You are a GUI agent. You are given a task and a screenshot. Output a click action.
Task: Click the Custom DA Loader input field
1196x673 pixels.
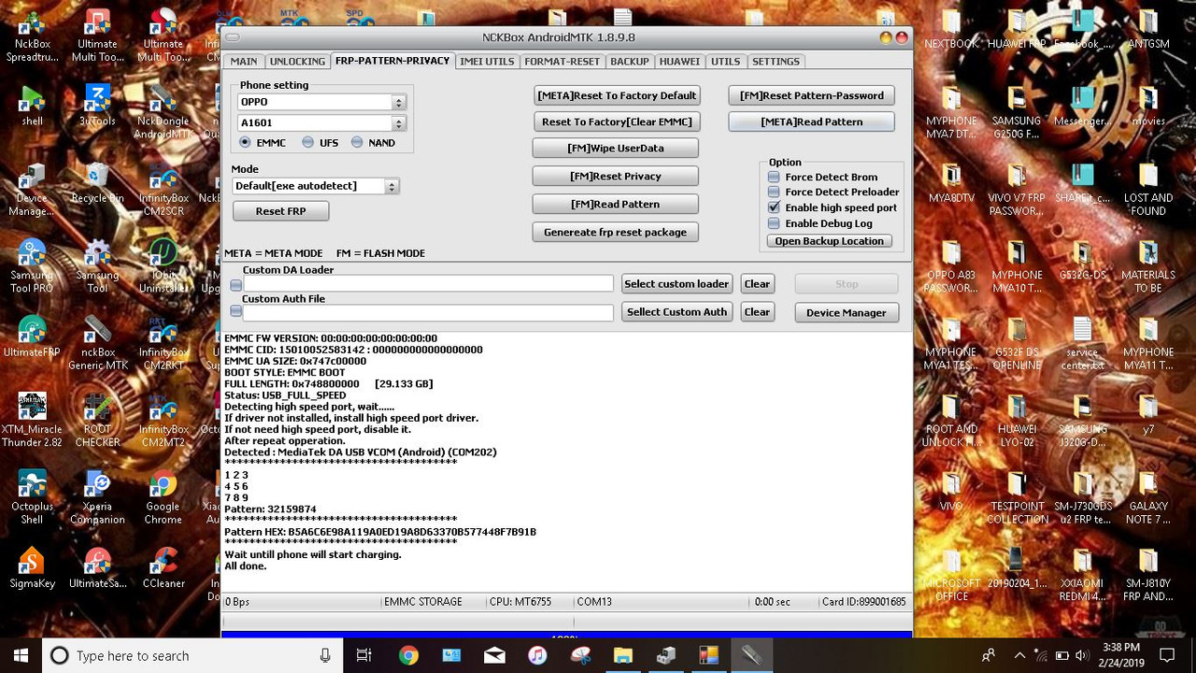[x=428, y=283]
